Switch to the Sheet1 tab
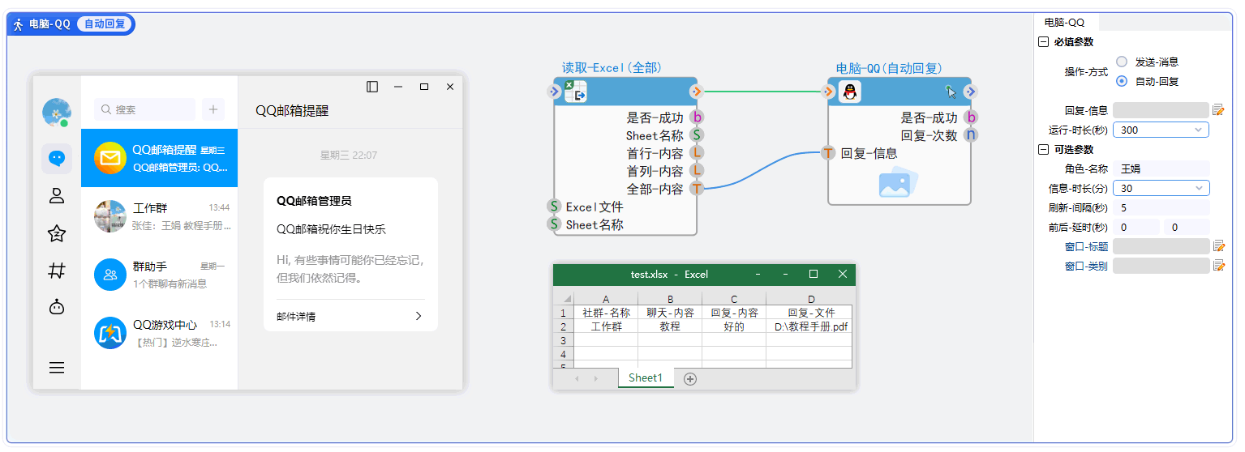 (645, 378)
